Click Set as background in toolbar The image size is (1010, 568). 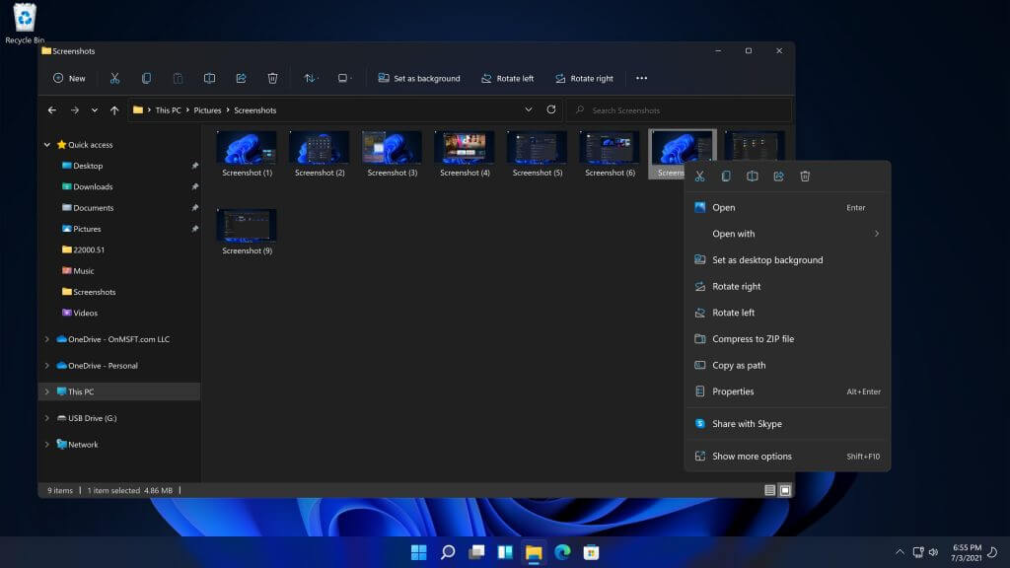[418, 78]
